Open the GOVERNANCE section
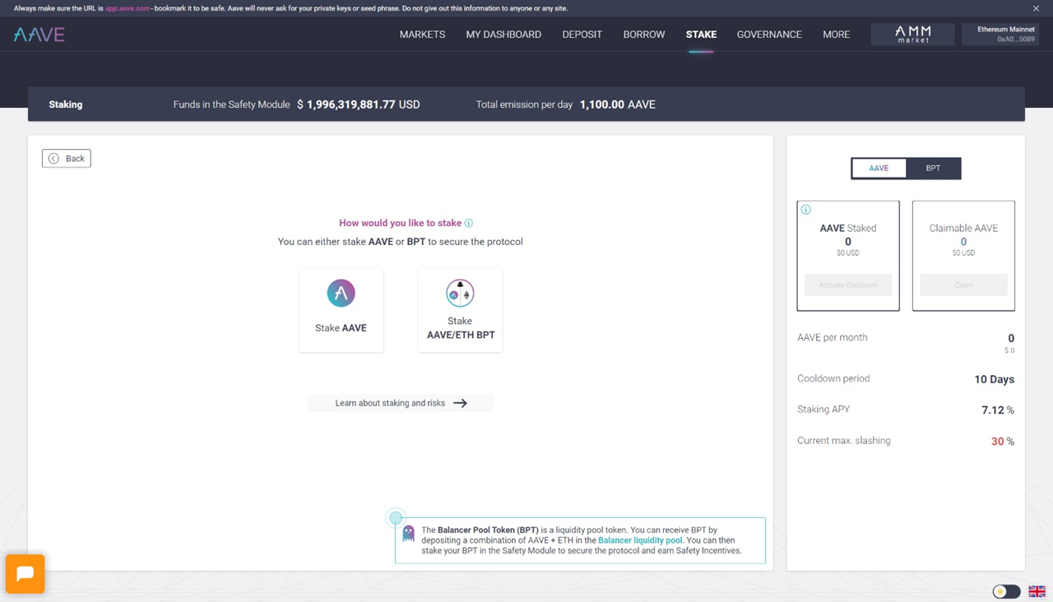The image size is (1053, 602). click(x=768, y=35)
